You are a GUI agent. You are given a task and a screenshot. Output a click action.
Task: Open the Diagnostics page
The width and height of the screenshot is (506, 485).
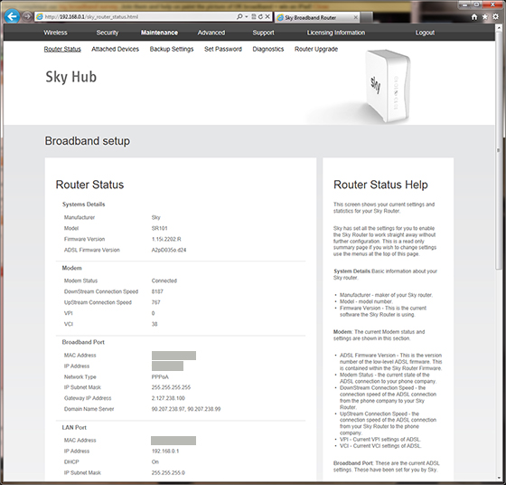tap(267, 49)
